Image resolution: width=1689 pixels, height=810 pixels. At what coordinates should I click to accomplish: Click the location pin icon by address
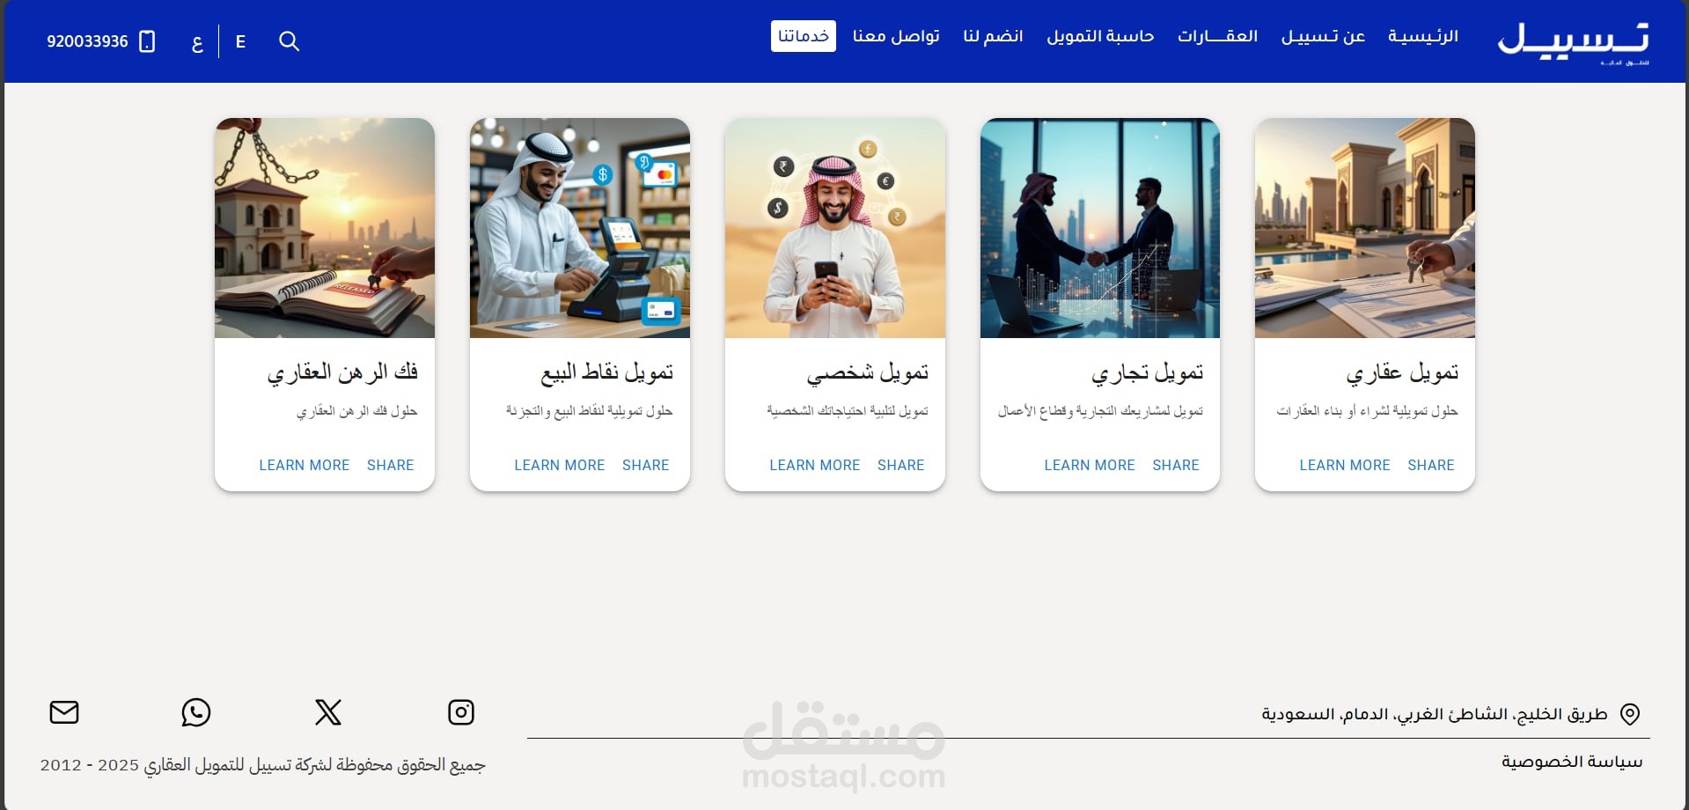[x=1630, y=714]
